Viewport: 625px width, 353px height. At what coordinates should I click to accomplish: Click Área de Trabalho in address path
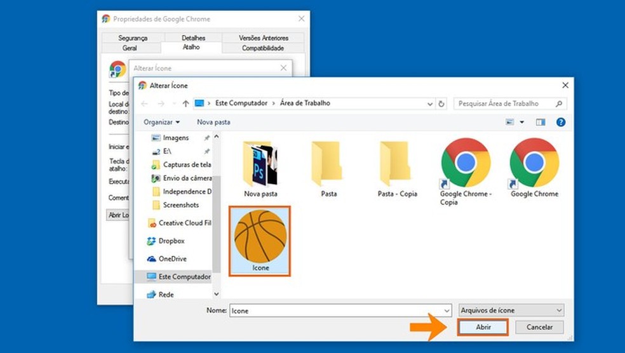(305, 103)
